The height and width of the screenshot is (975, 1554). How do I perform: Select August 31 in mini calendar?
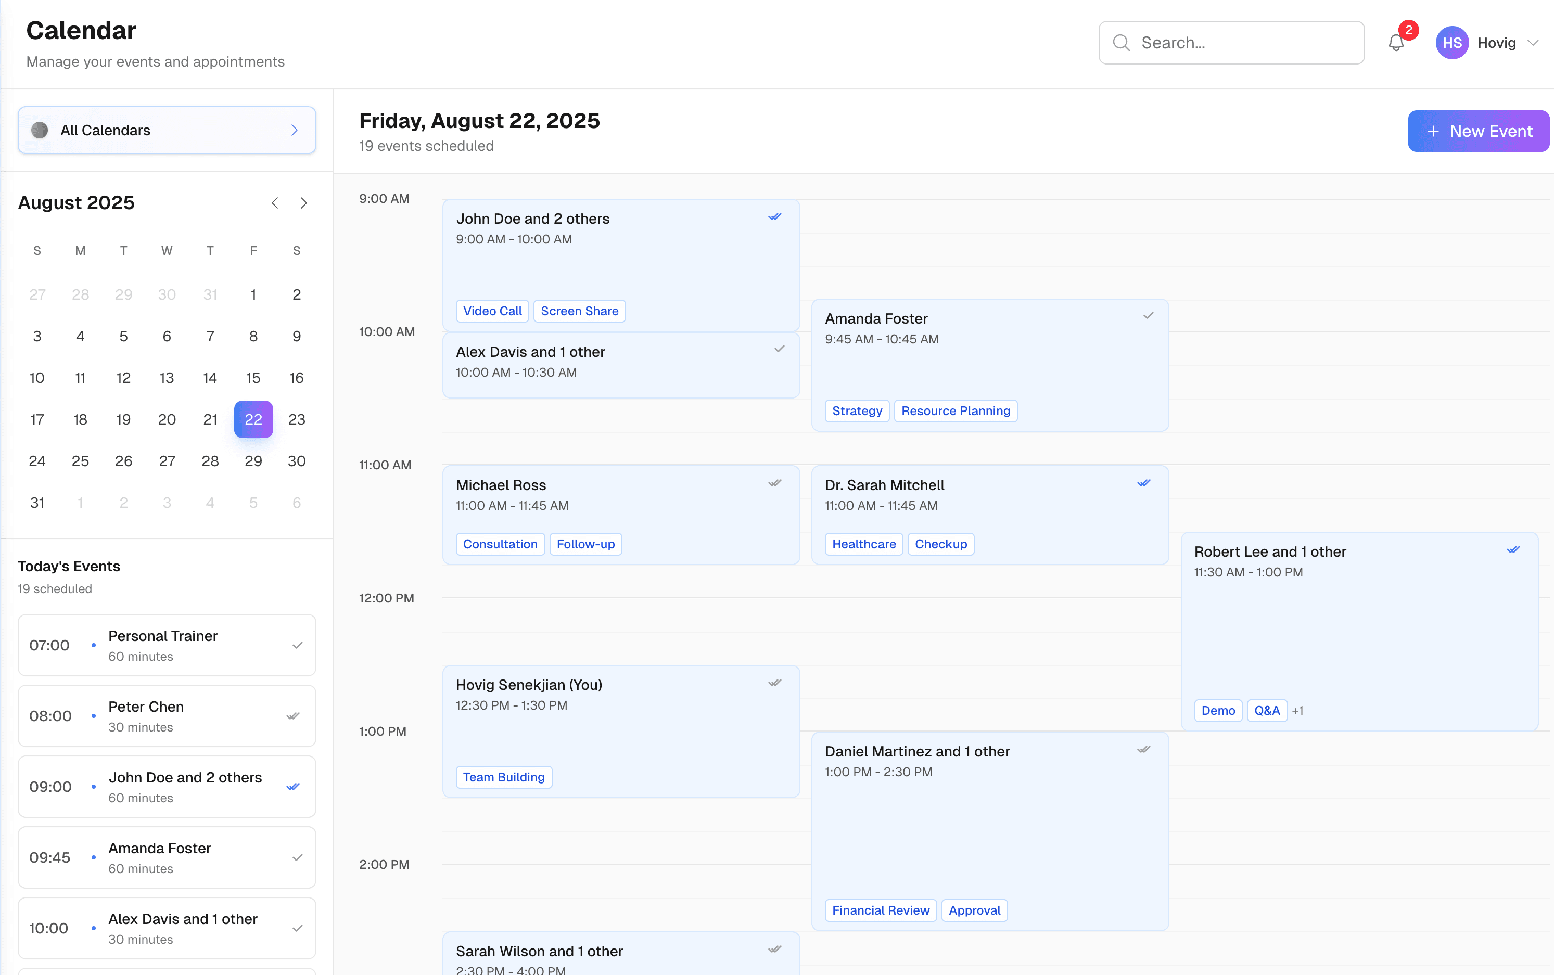[x=37, y=503]
